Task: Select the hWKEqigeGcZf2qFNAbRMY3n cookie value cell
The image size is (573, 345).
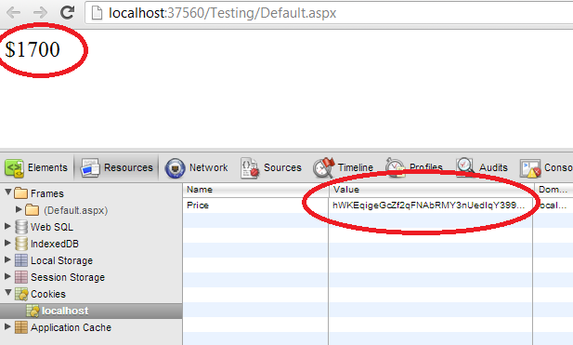Action: [431, 206]
